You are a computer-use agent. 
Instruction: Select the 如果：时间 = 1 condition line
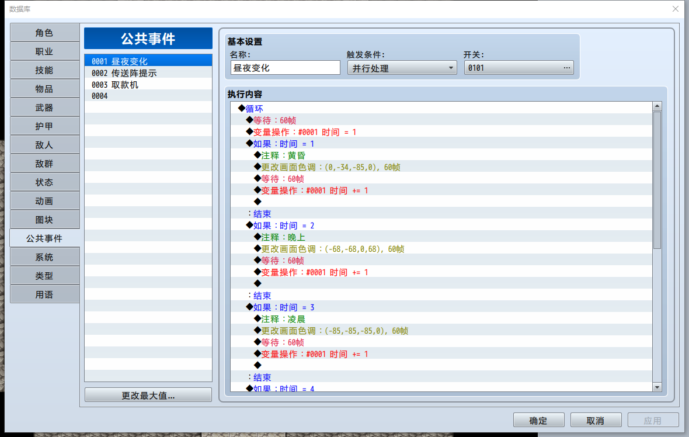click(x=441, y=144)
